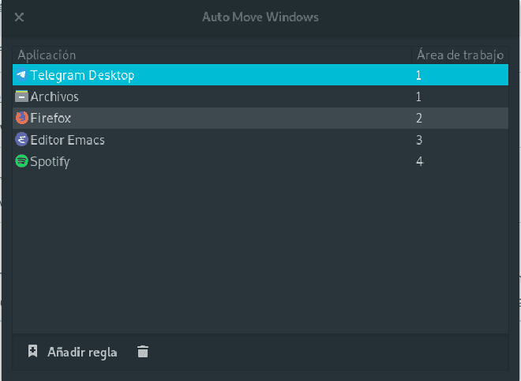Click the bookmark-plus add rule icon

coord(32,352)
